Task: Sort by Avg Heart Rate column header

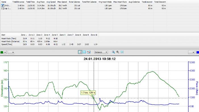Action: point(105,2)
